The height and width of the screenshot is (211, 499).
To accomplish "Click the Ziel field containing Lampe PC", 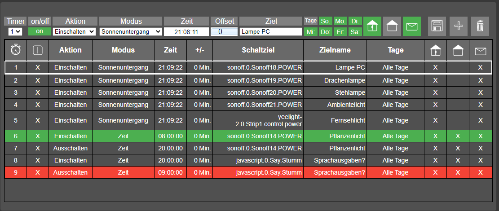I will click(271, 31).
